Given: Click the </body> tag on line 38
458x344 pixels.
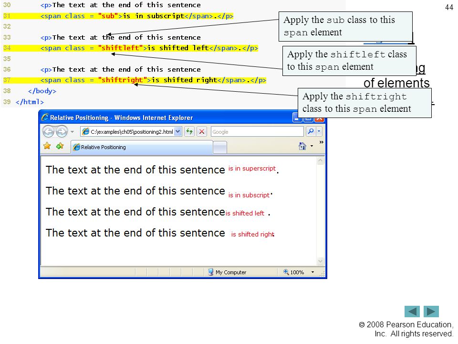Looking at the screenshot, I should tap(42, 91).
